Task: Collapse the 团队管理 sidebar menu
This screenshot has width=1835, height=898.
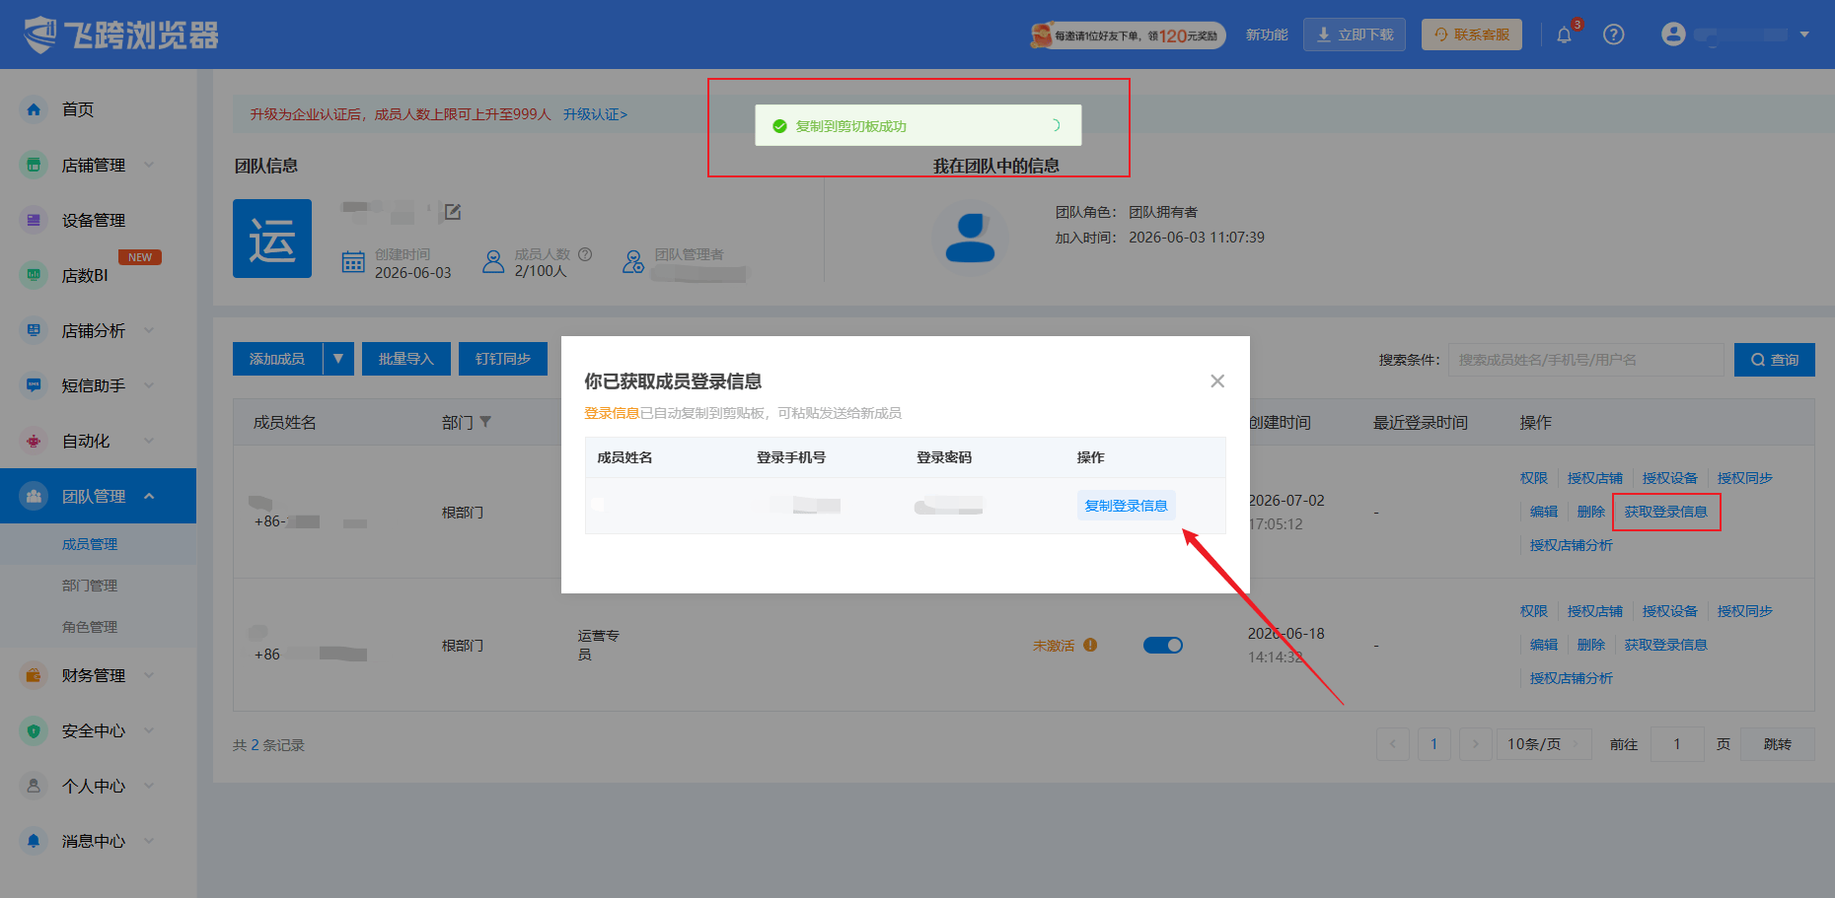Action: click(149, 496)
